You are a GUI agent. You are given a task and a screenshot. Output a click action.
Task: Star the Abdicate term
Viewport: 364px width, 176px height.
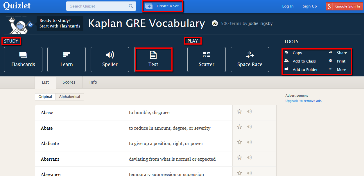pyautogui.click(x=239, y=142)
